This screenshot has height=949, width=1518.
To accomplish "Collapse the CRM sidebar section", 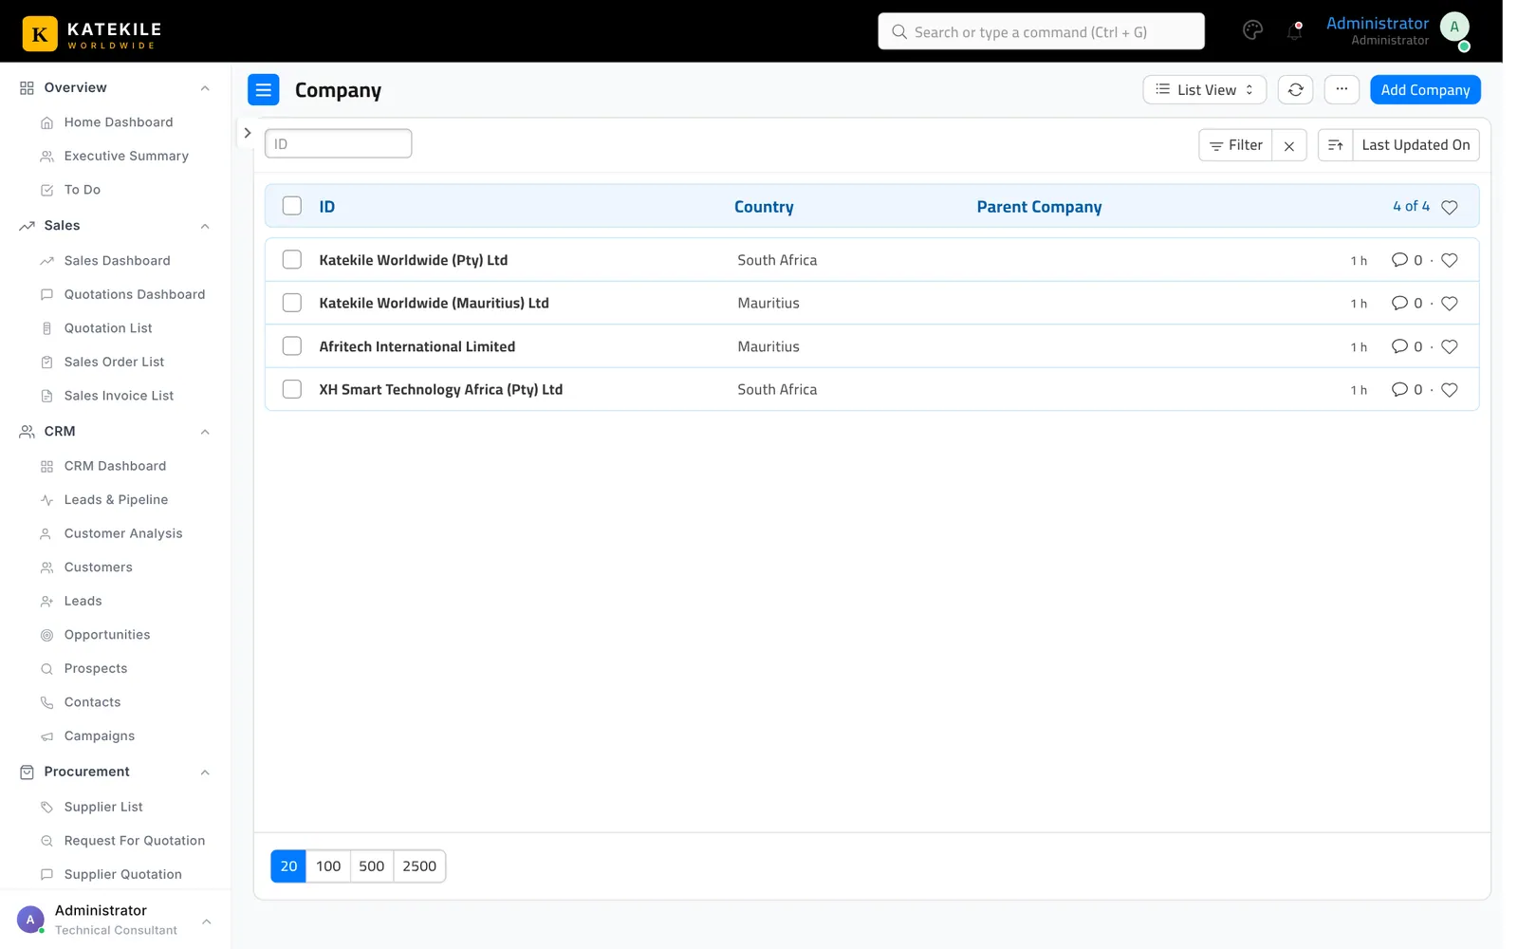I will pyautogui.click(x=205, y=432).
